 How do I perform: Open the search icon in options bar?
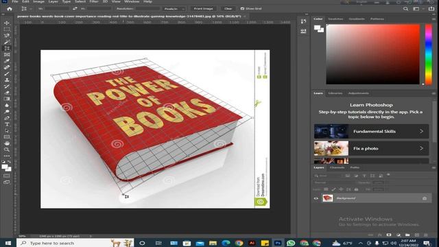[405, 9]
